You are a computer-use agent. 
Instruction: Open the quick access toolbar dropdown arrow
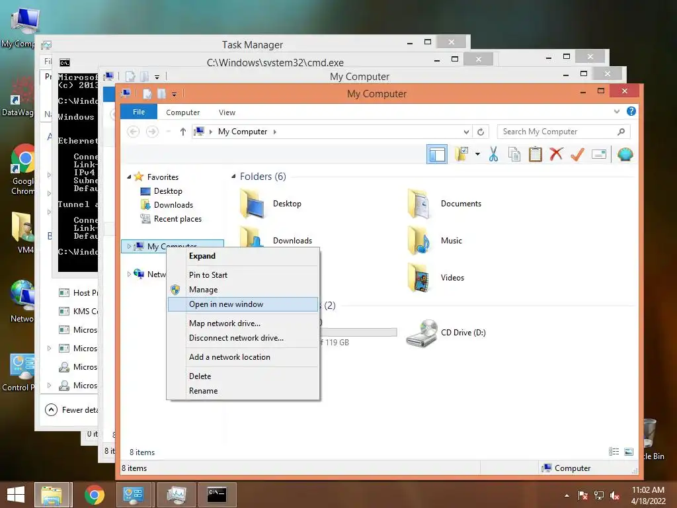(174, 94)
